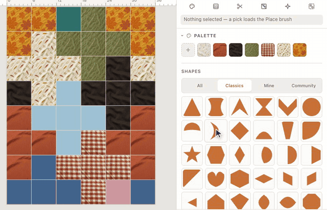Switch to the Mine shapes tab
This screenshot has height=210, width=327.
pyautogui.click(x=269, y=86)
